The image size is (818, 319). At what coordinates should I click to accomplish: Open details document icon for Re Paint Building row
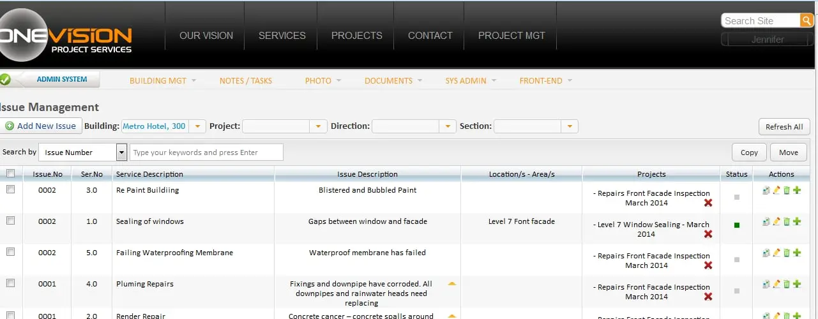tap(766, 190)
